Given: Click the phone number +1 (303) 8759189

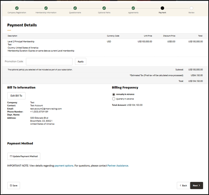Looking at the screenshot, I should (39, 112).
